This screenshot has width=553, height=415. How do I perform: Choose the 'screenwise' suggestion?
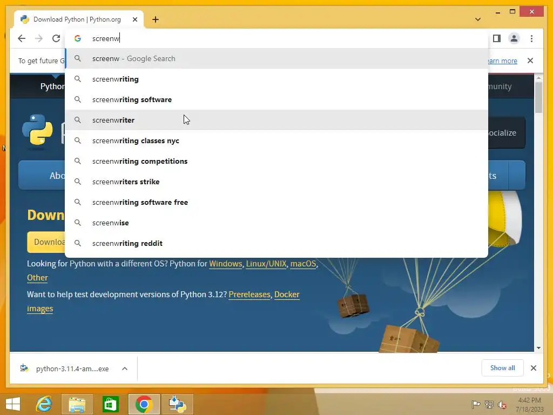tap(277, 223)
